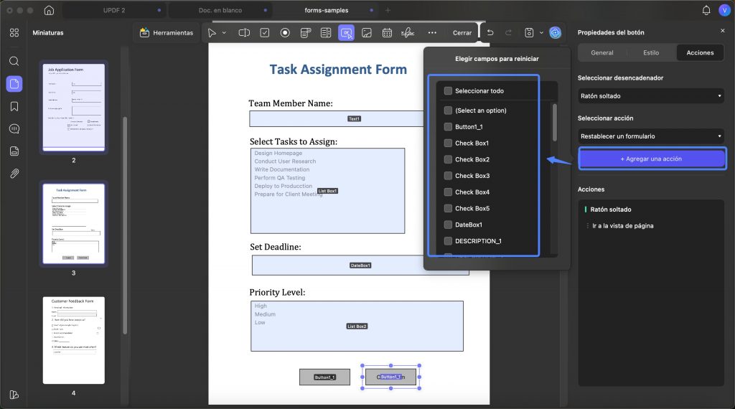Viewport: 735px width, 409px height.
Task: Check the Button1_1 field checkbox
Action: (x=448, y=127)
